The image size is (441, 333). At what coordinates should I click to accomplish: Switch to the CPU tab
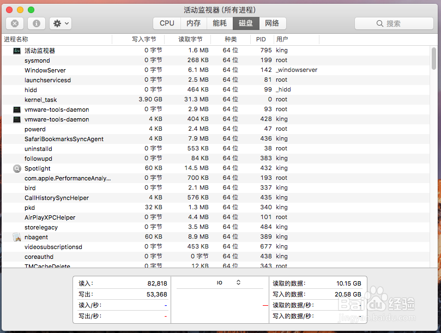coord(167,23)
